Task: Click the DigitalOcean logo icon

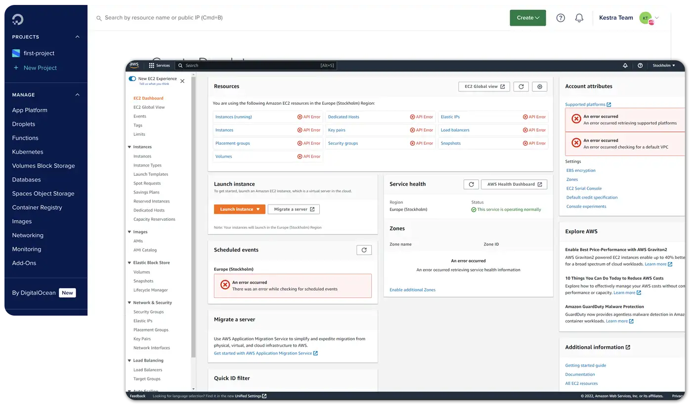Action: pos(18,19)
